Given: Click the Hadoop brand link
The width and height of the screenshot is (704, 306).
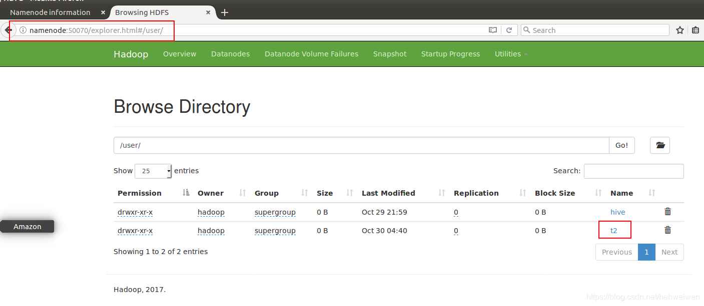Looking at the screenshot, I should pyautogui.click(x=131, y=54).
